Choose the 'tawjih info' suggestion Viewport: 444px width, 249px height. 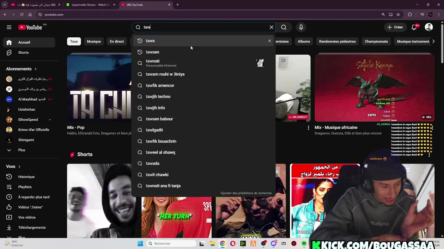point(204,108)
